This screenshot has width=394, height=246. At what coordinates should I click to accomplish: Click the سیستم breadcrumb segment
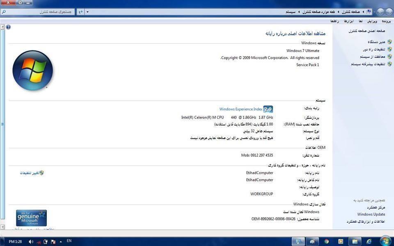[291, 12]
